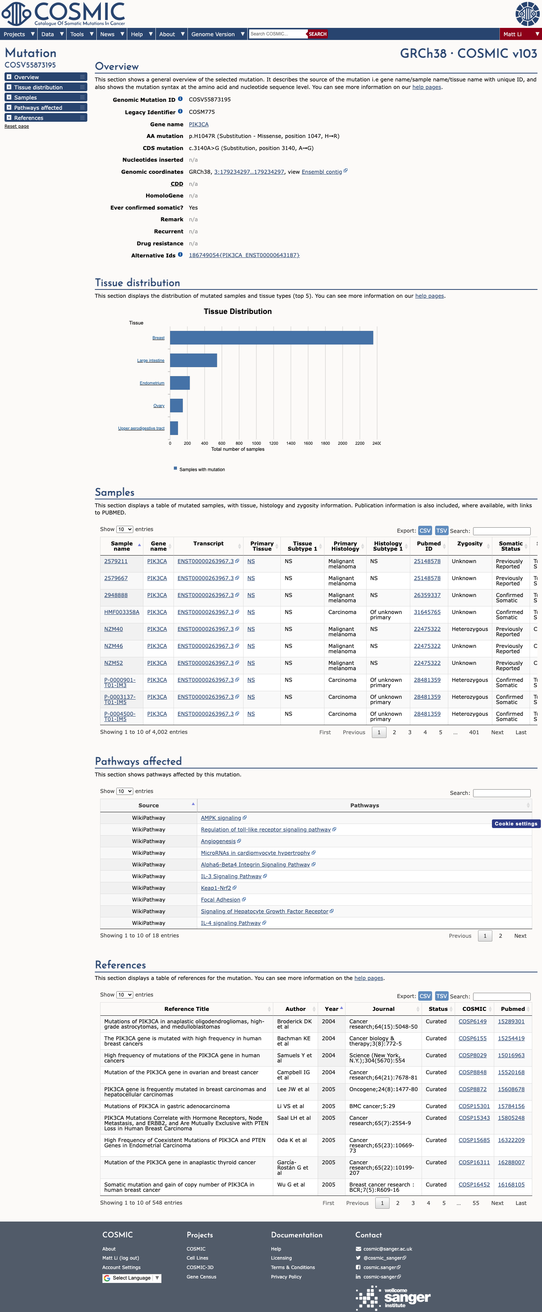The width and height of the screenshot is (542, 1312).
Task: Open the Pathways table entries-per-page select
Action: (x=125, y=791)
